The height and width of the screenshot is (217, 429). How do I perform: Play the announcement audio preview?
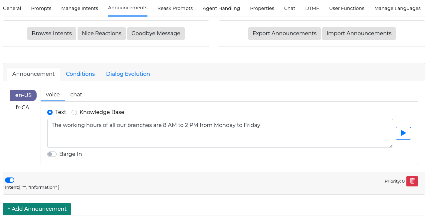click(x=403, y=133)
